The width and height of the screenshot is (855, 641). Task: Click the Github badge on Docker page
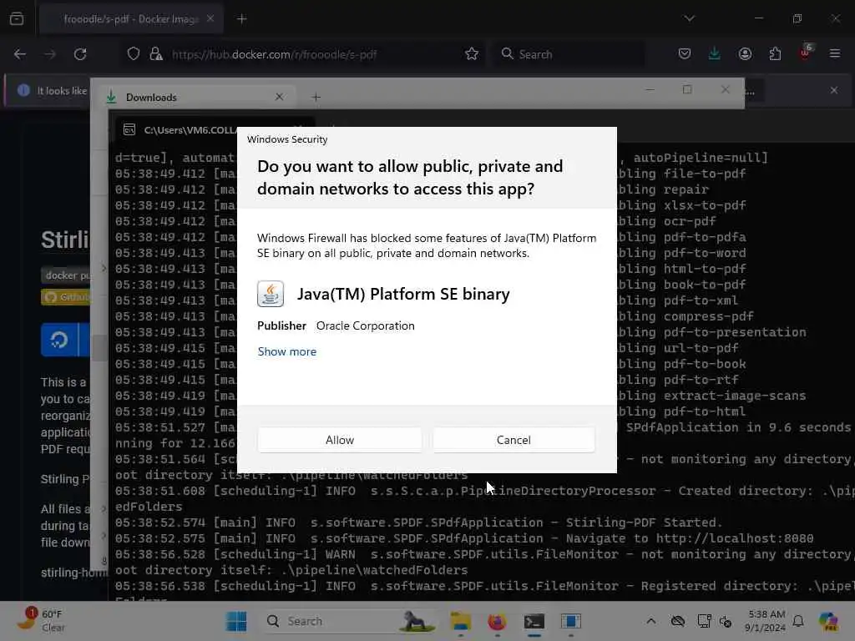pyautogui.click(x=65, y=297)
